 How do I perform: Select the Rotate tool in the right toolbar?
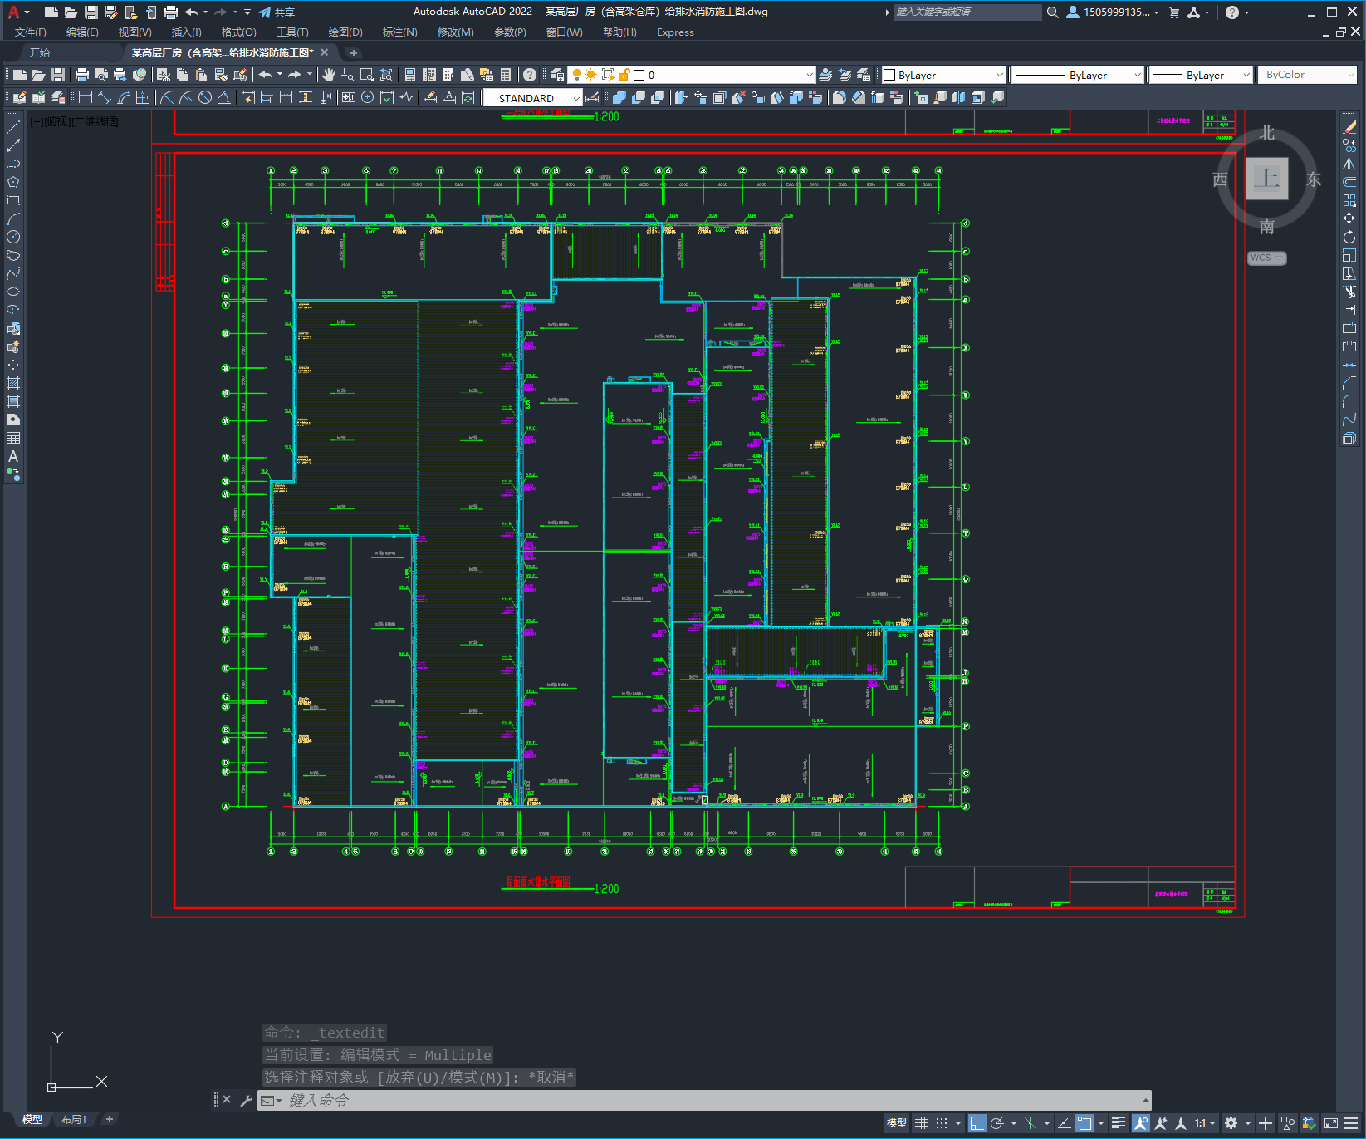pos(1349,237)
